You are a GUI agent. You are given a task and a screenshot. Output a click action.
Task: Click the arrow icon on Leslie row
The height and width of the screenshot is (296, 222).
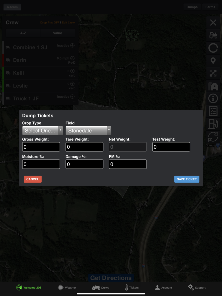click(72, 84)
